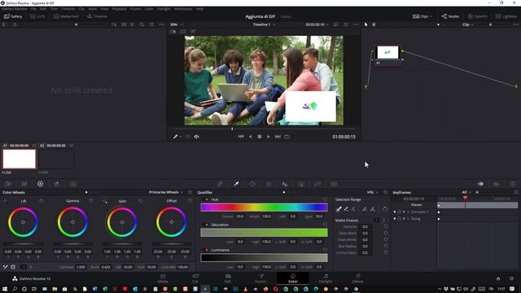Viewport: 521px width, 293px height.
Task: Select the hand pan tool in node editor
Action: [x=374, y=24]
